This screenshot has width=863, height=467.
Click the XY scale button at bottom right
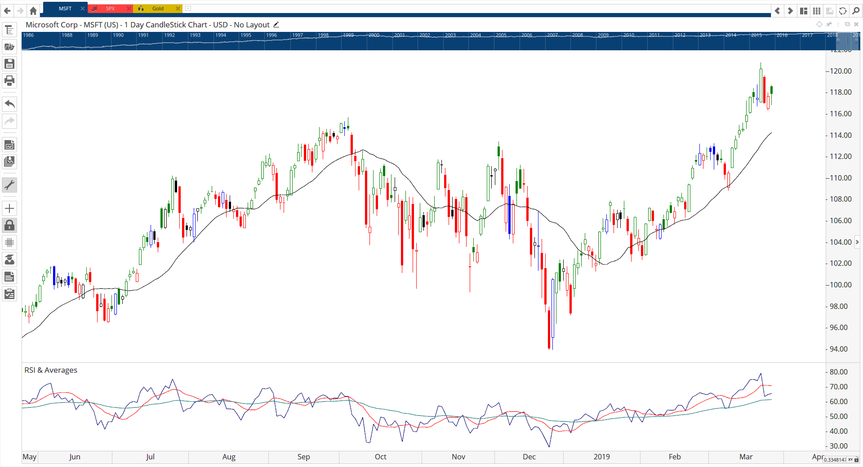click(x=850, y=460)
